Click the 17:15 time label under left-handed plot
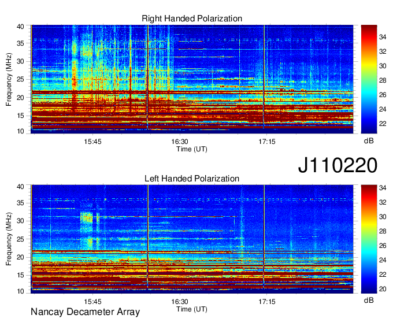 (x=267, y=302)
